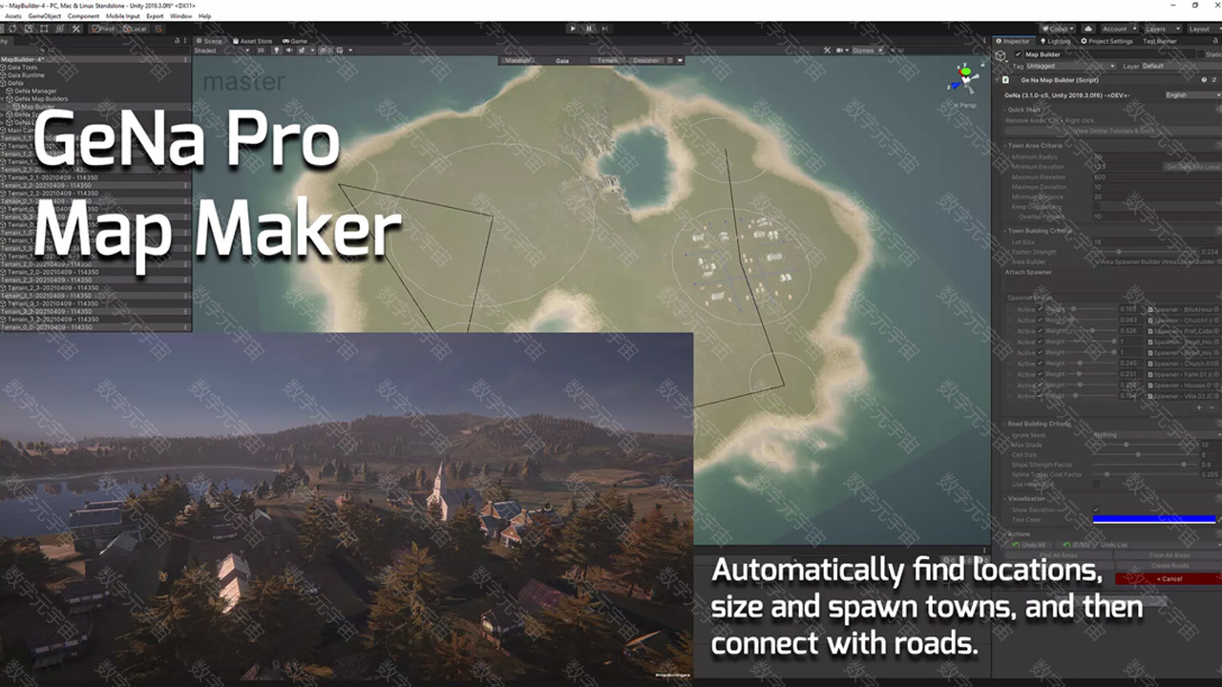1222x687 pixels.
Task: Toggle the Show Elevation checkbox
Action: [x=1096, y=510]
